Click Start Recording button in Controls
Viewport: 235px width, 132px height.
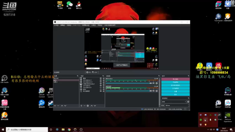175,82
